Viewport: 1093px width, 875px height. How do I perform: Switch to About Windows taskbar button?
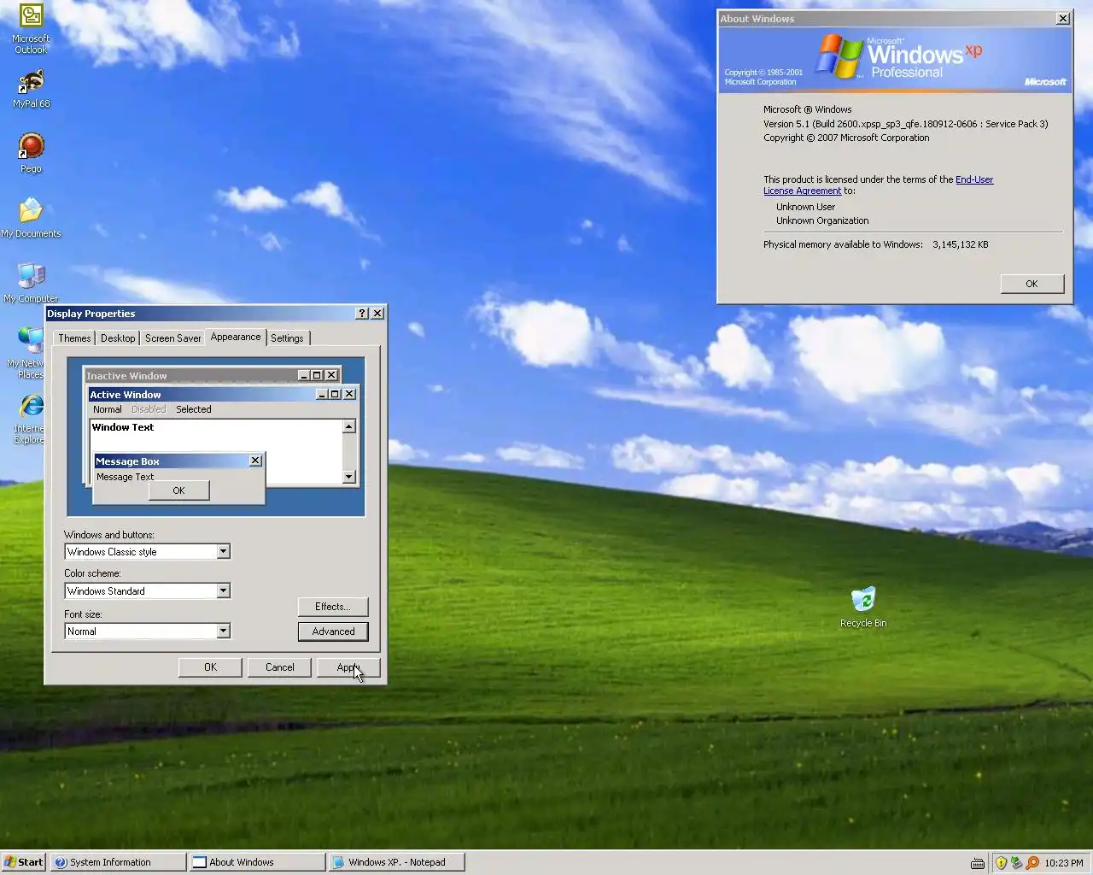point(258,862)
